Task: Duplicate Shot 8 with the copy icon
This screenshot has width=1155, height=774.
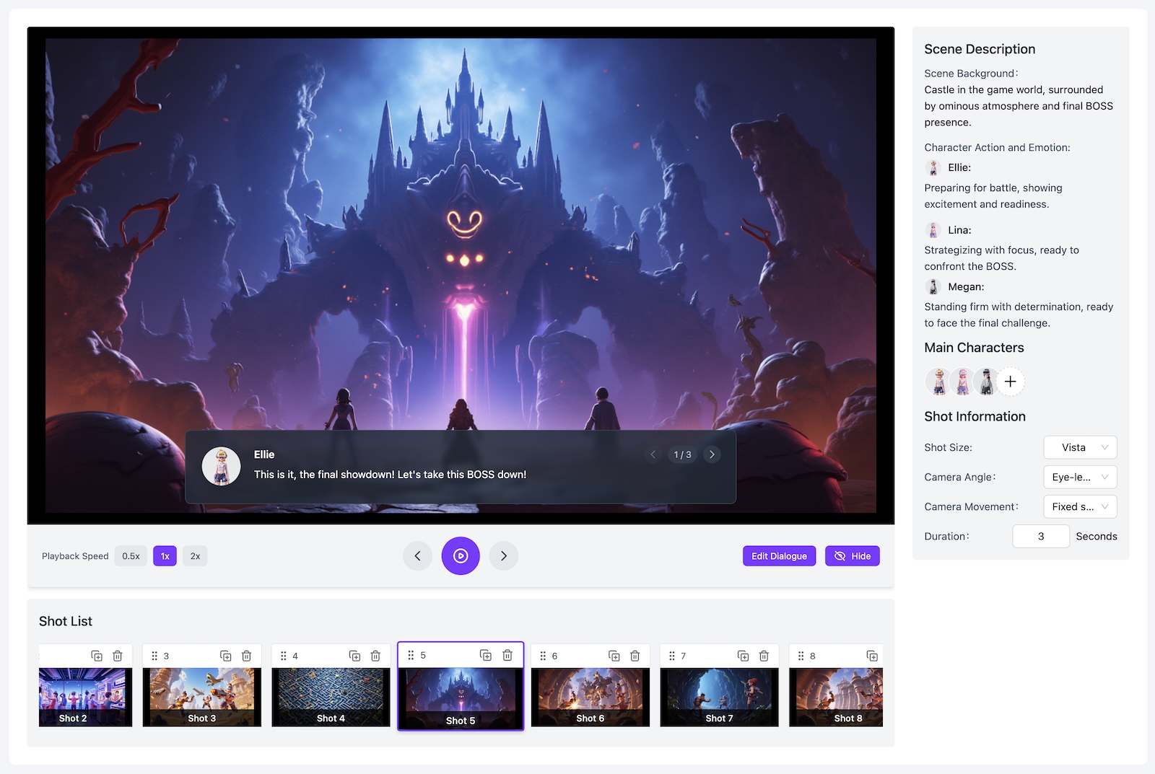Action: [872, 656]
